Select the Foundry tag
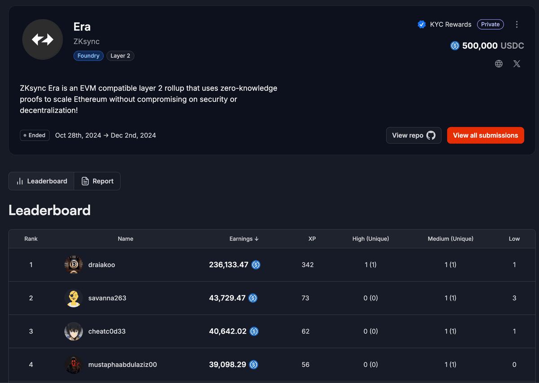 tap(88, 56)
